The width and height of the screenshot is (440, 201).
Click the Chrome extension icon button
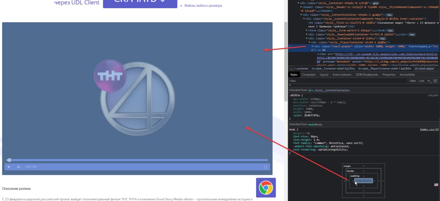pyautogui.click(x=266, y=188)
